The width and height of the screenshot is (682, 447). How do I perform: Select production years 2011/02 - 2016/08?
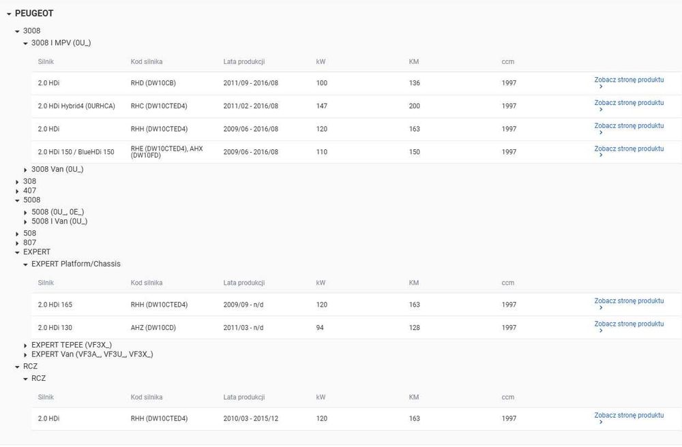[251, 106]
